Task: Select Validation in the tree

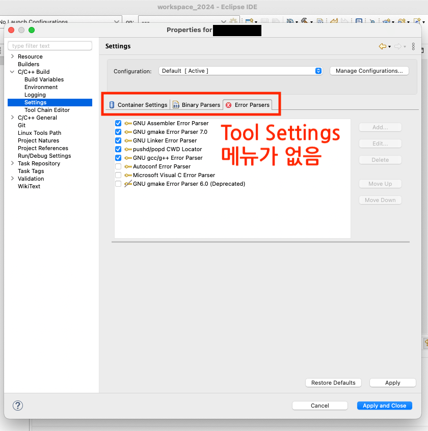Action: (x=31, y=179)
